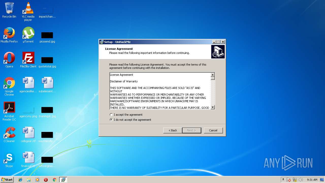Select the VLC media player shortcut
Screen dimensions: 325x183
[x=28, y=12]
